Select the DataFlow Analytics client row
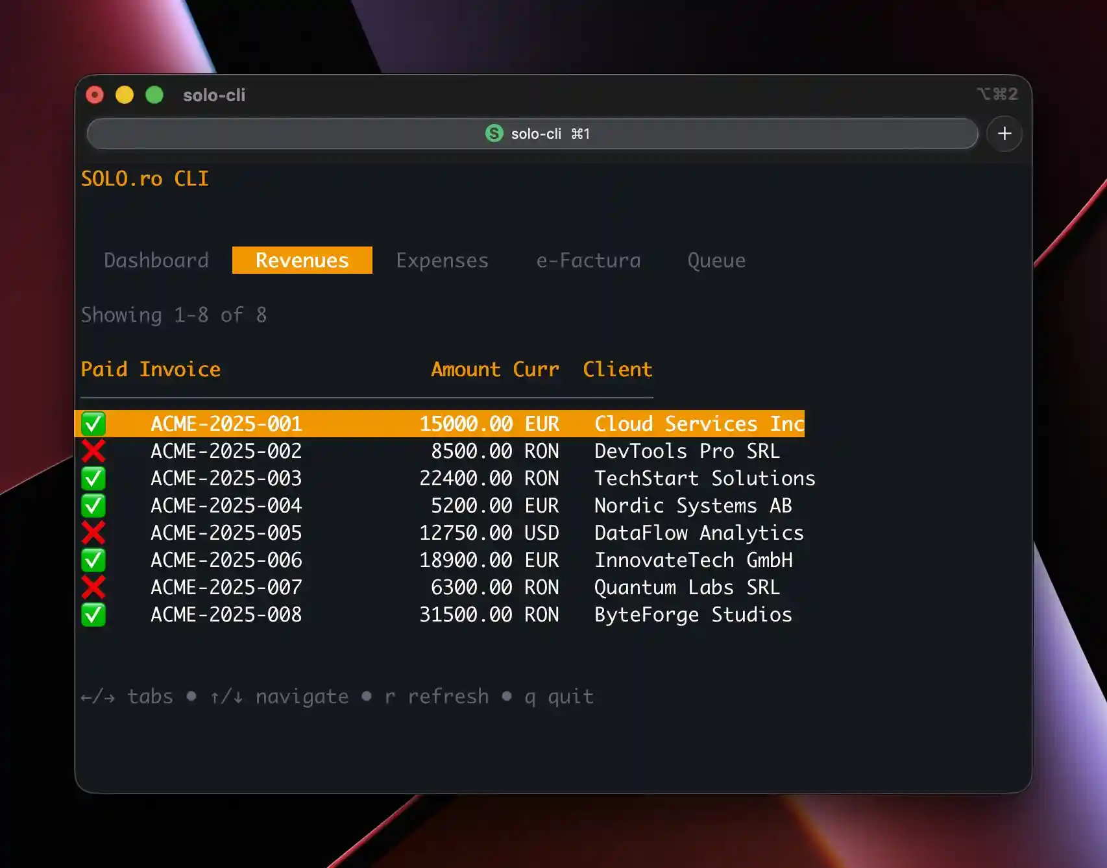1107x868 pixels. [x=698, y=533]
